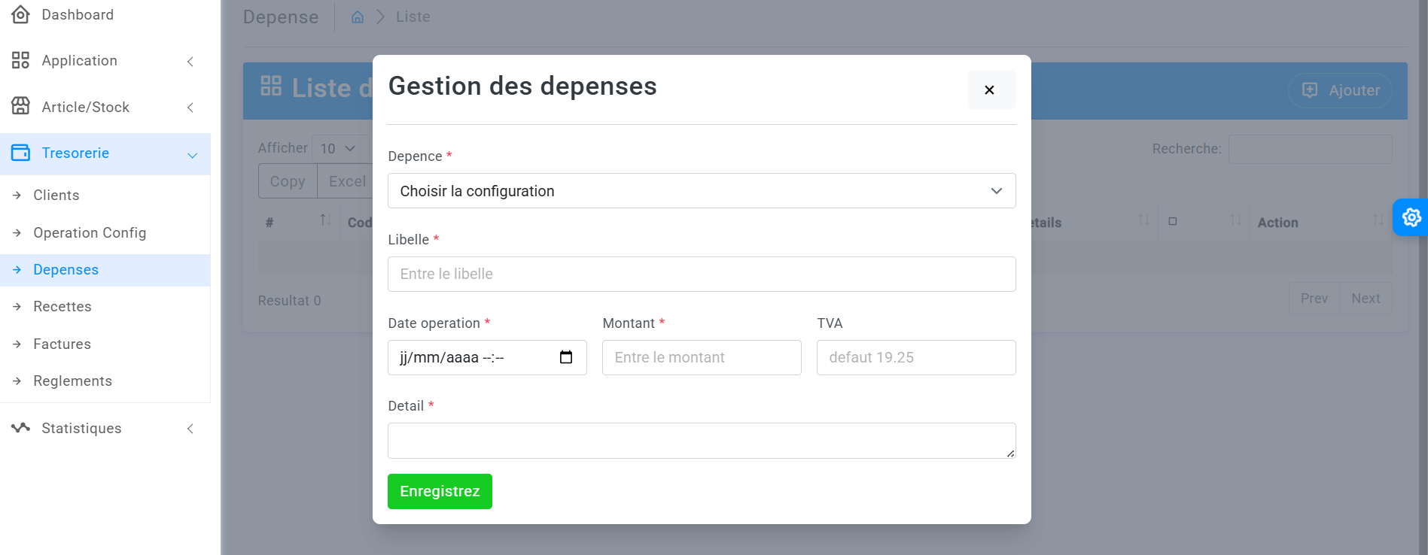
Task: Focus the TVA input field
Action: tap(916, 357)
